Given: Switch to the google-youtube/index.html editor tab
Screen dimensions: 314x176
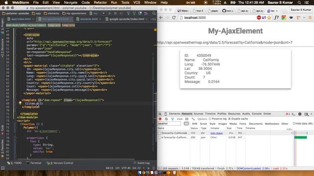Looking at the screenshot, I should tap(127, 19).
